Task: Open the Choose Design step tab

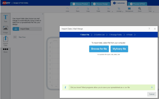Action: [100, 4]
